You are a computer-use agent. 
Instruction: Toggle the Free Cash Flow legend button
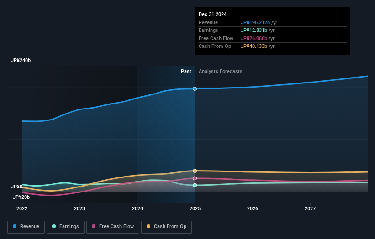[x=113, y=227]
